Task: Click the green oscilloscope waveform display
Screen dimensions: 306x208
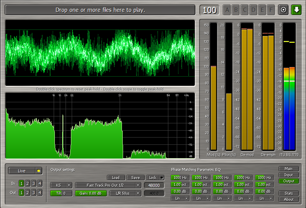Action: point(100,52)
